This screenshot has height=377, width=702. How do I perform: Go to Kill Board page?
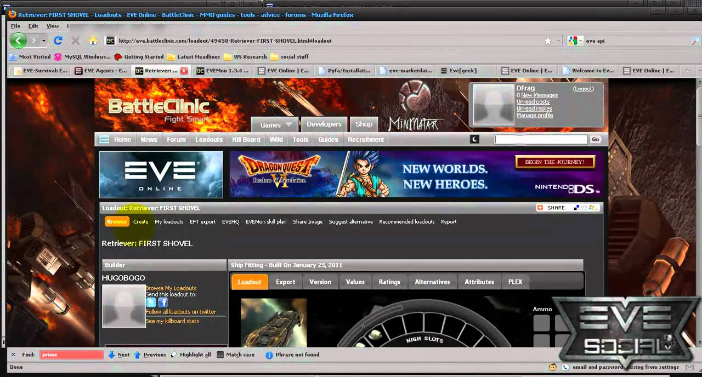pyautogui.click(x=246, y=140)
